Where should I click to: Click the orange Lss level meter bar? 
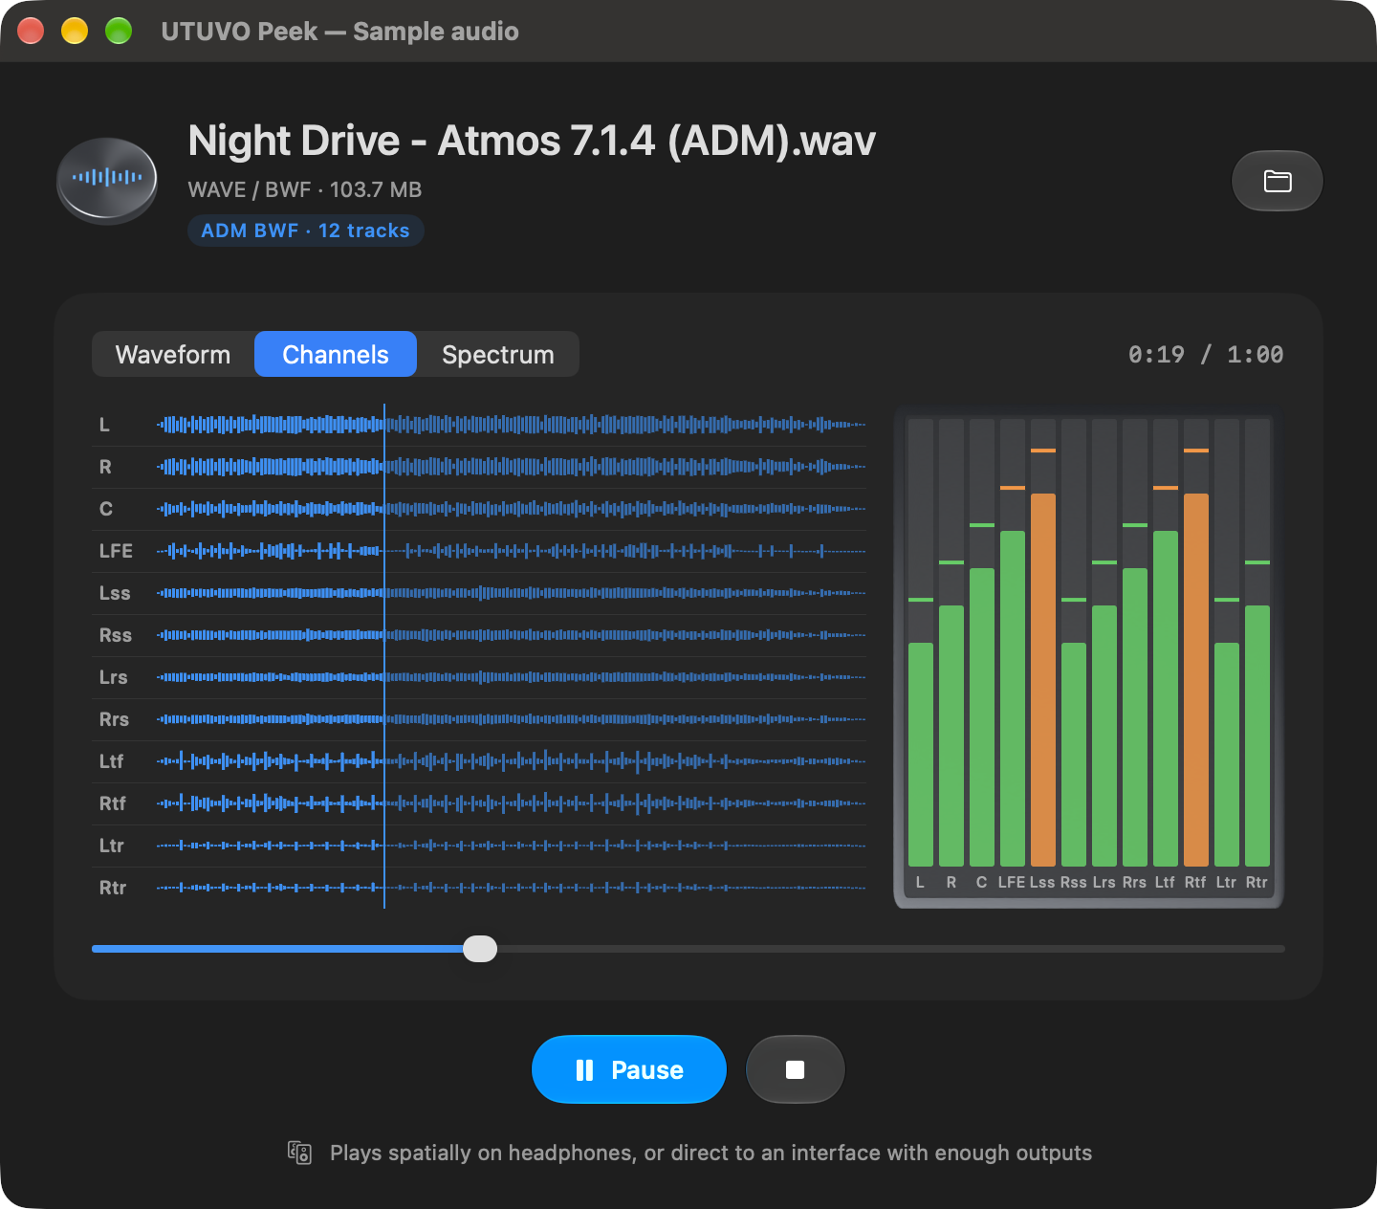coord(1043,679)
